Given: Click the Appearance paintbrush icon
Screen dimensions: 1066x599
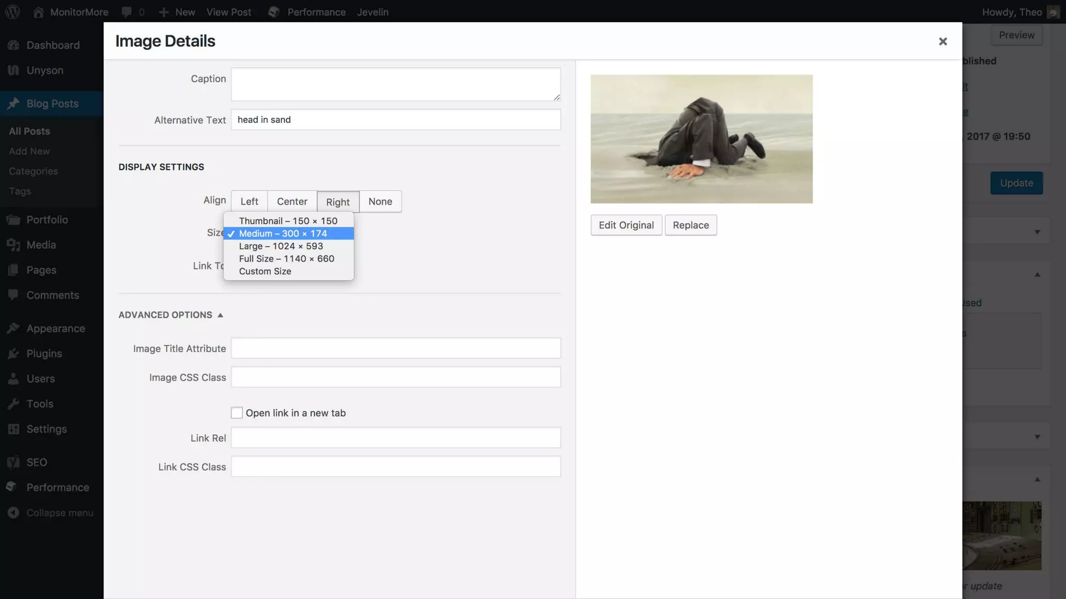Looking at the screenshot, I should click(14, 329).
